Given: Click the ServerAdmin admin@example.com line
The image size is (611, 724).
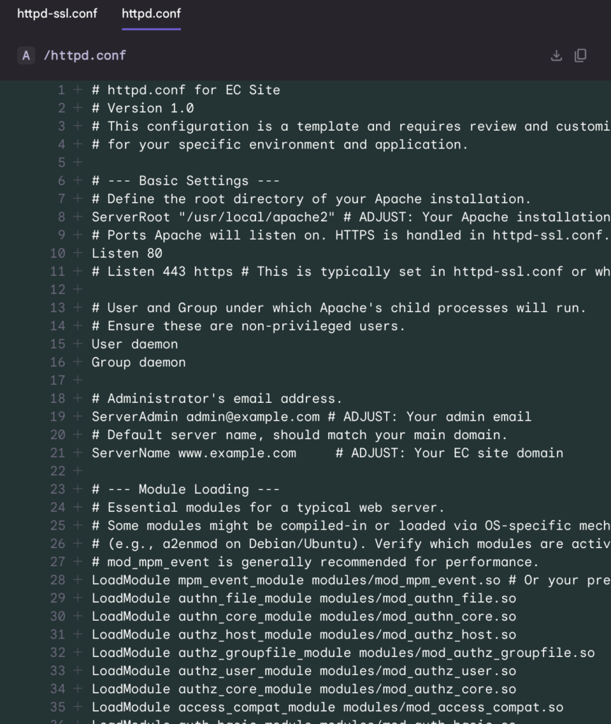Looking at the screenshot, I should click(311, 417).
